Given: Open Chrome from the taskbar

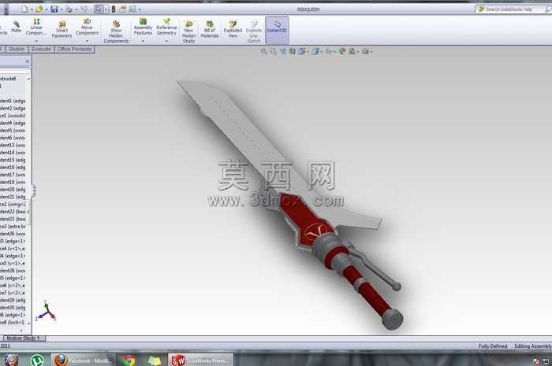Looking at the screenshot, I should [x=129, y=360].
